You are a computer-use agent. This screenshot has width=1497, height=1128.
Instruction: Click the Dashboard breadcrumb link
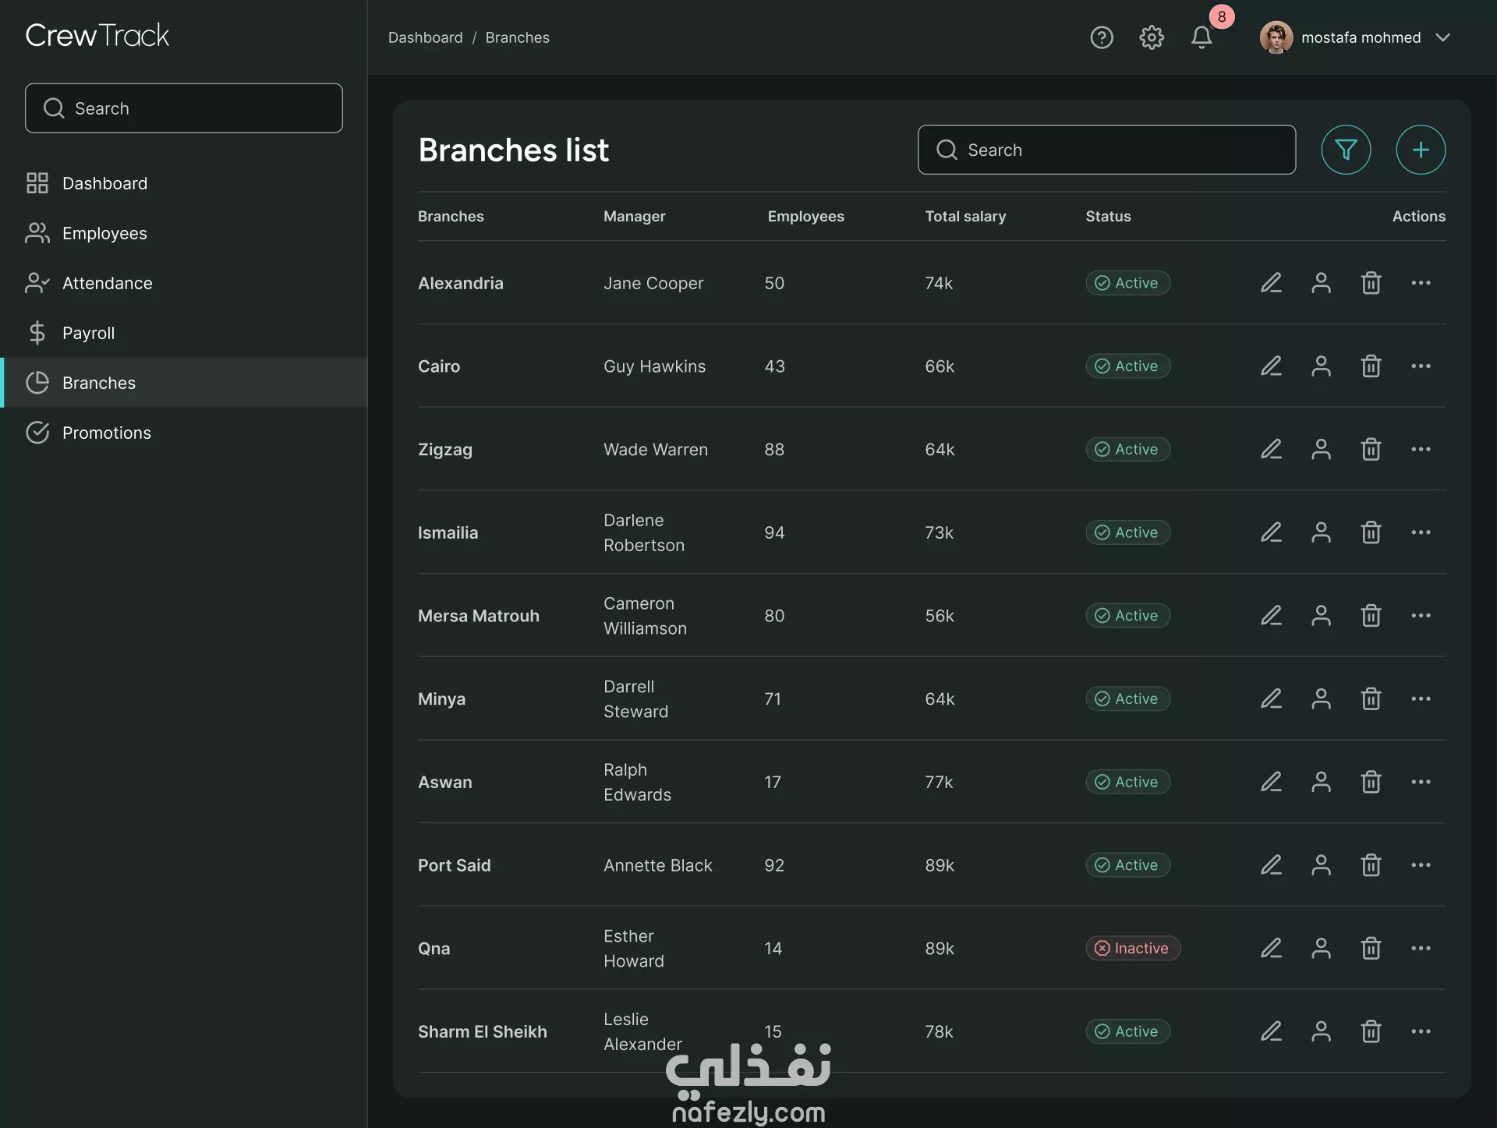tap(425, 37)
